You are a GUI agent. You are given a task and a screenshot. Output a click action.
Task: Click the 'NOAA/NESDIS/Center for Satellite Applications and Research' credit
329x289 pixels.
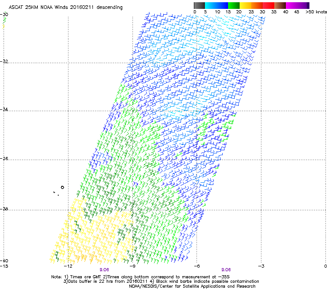[x=192, y=286]
